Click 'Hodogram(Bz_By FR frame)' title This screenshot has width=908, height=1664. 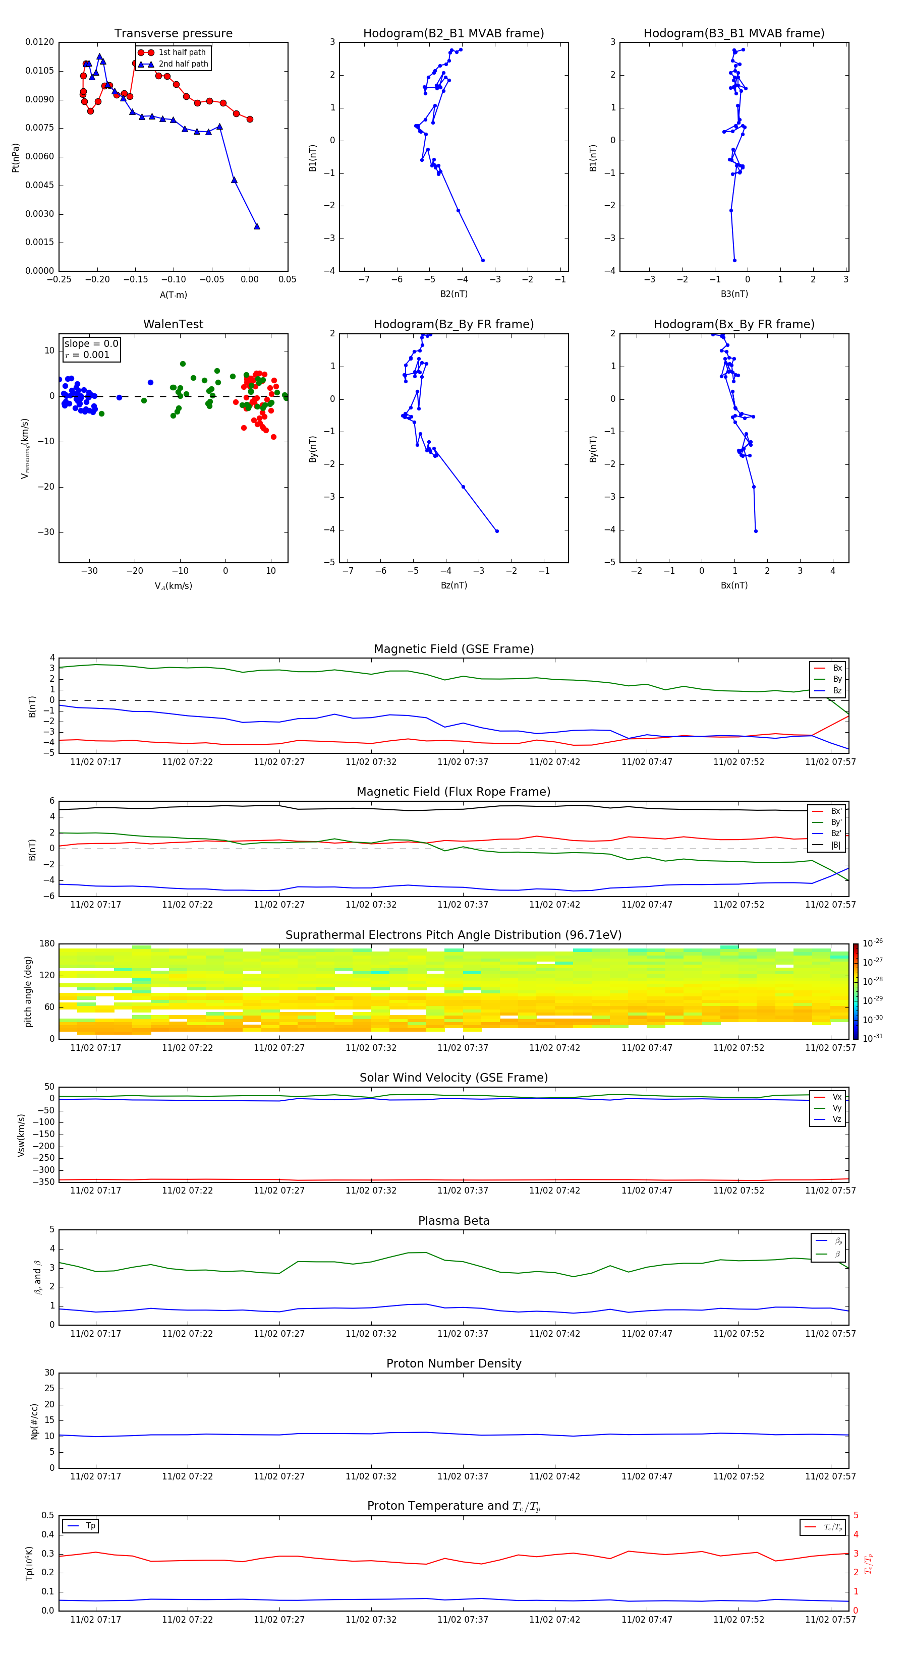453,324
